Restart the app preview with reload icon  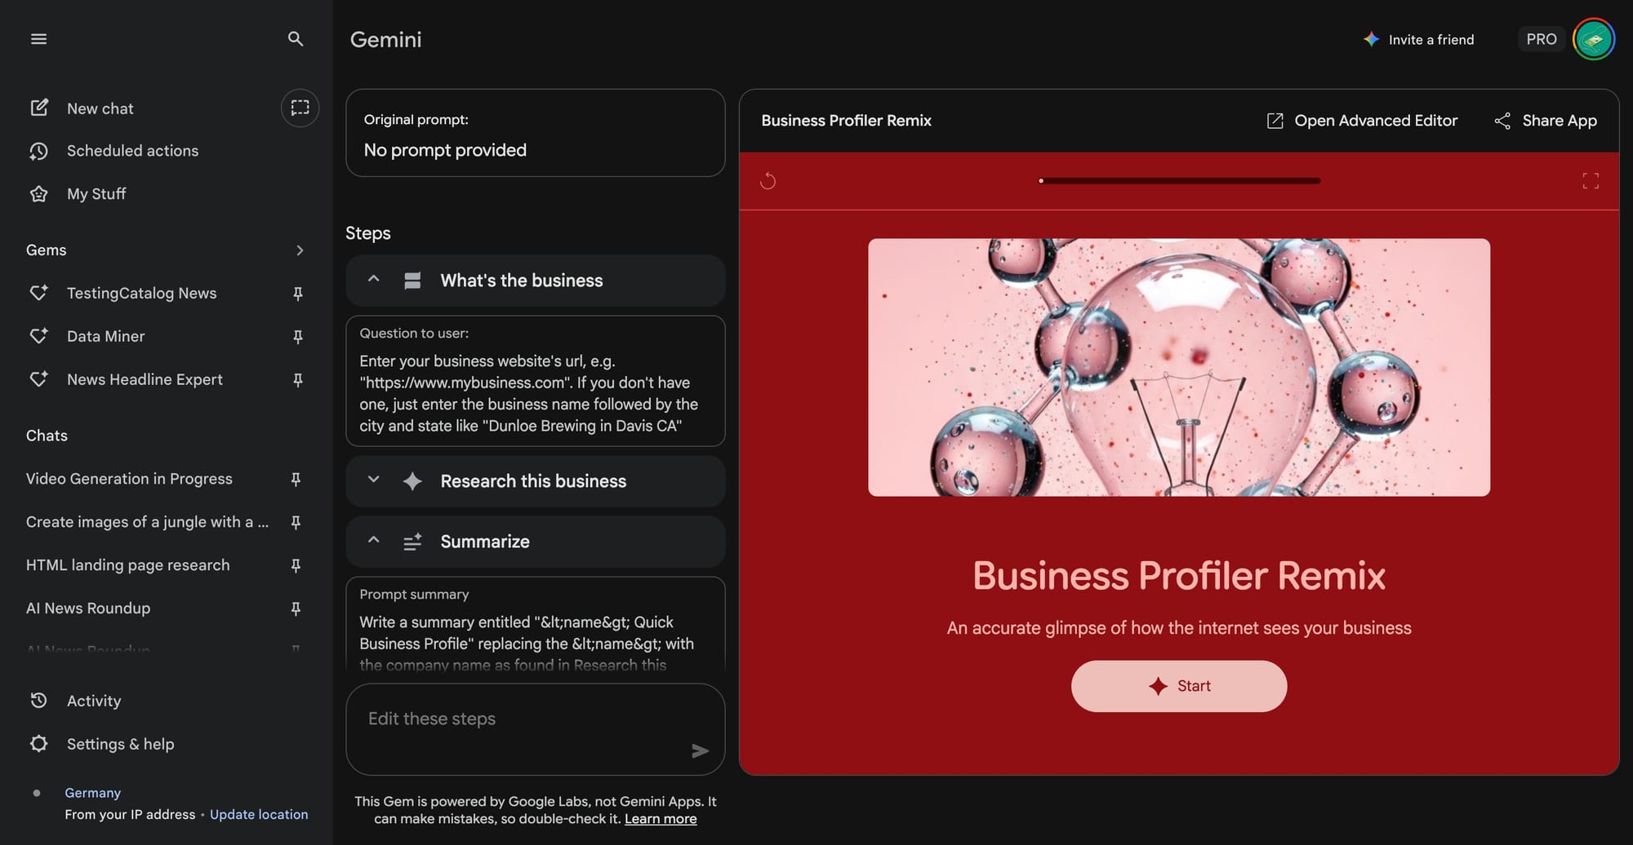tap(768, 181)
